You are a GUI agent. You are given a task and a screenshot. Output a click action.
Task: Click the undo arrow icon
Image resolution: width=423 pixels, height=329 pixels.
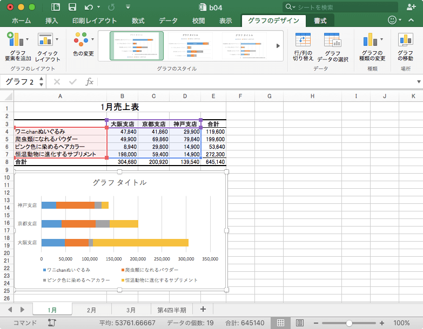click(x=89, y=7)
